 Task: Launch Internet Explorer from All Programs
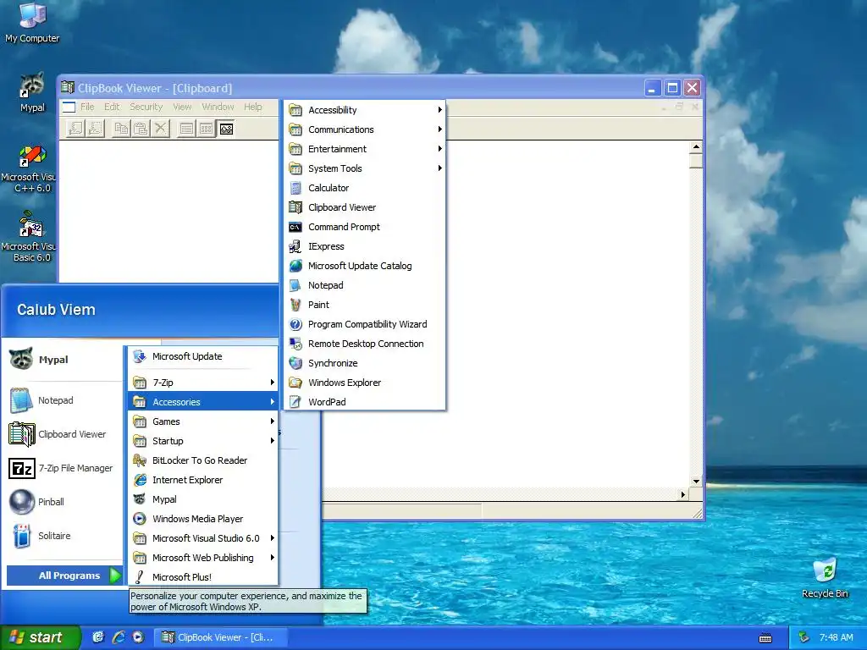pos(202,480)
